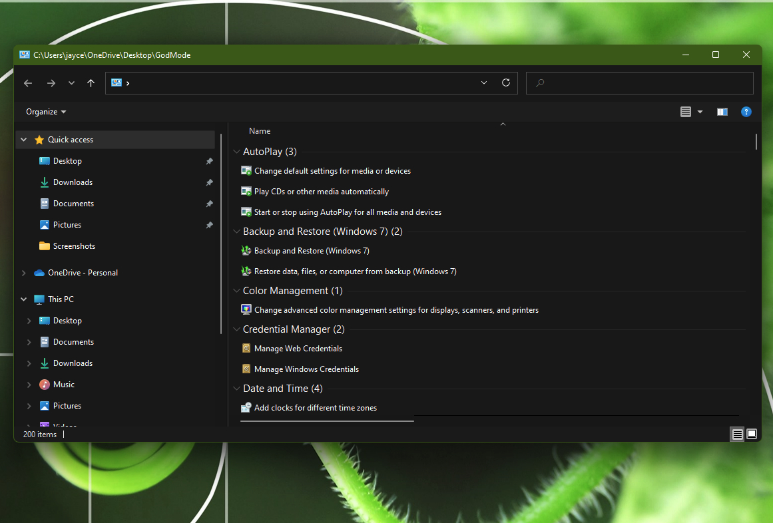Click Add clocks for different time zones icon
Screen dimensions: 773x523
[x=246, y=407]
